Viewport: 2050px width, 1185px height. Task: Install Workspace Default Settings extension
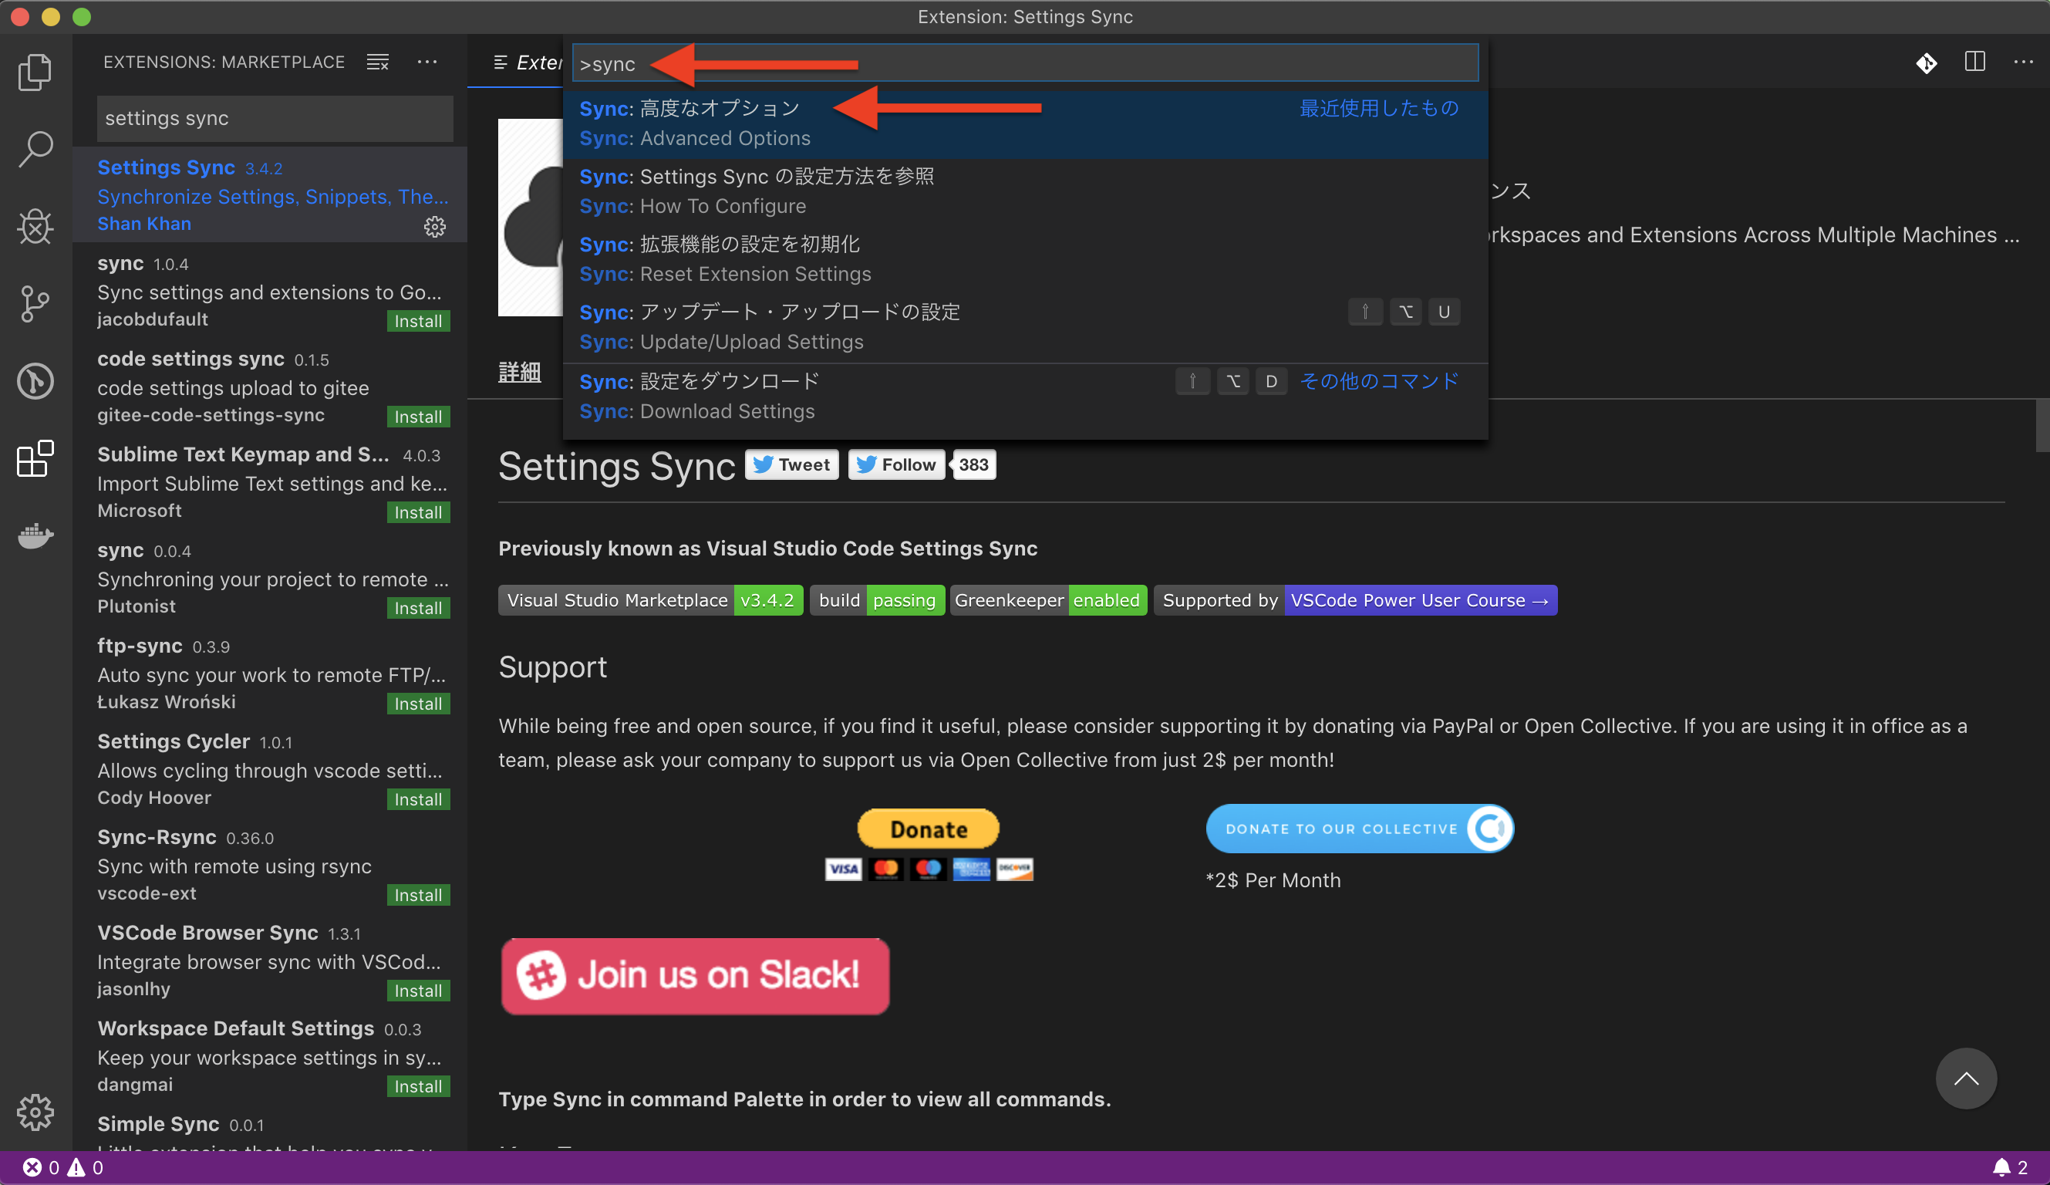pos(418,1085)
